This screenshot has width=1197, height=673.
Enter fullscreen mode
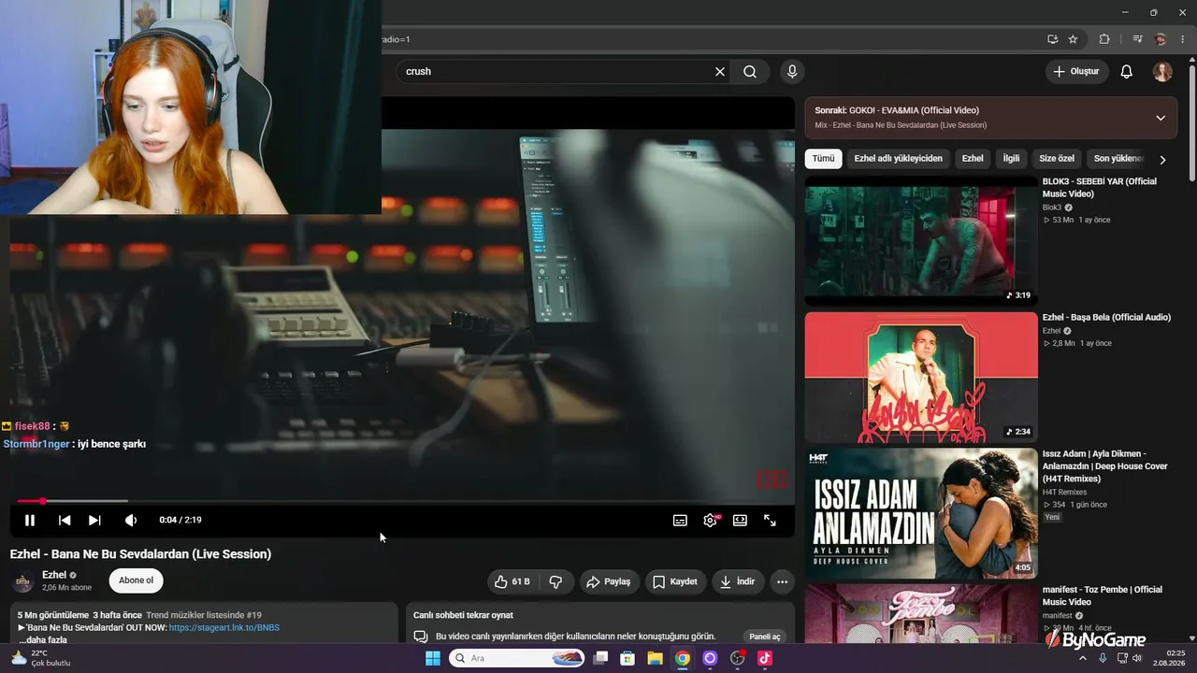pyautogui.click(x=770, y=521)
